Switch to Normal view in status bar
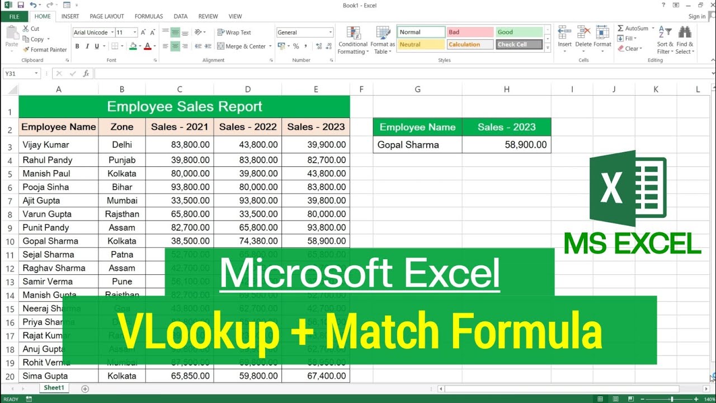Viewport: 716px width, 403px height. (600, 399)
